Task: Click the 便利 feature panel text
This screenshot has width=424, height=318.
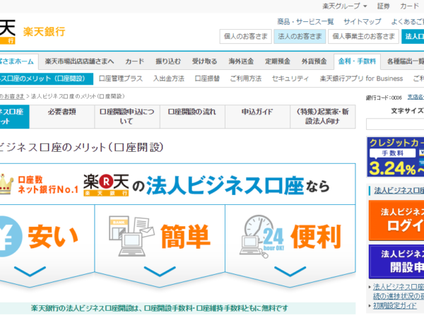Action: click(316, 236)
